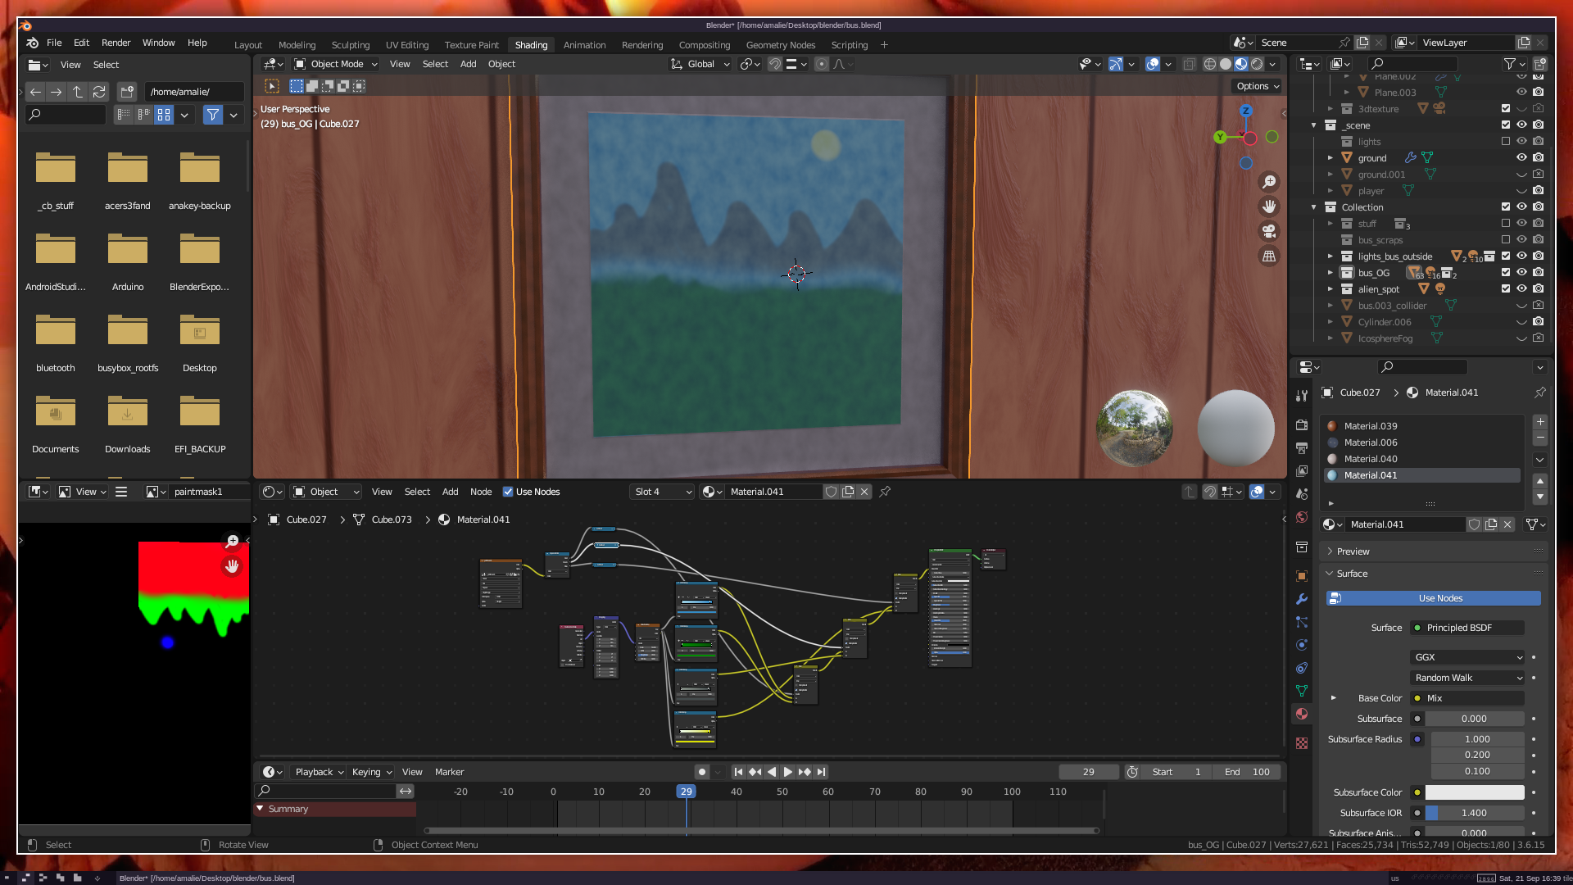The image size is (1573, 885).
Task: Open the Slot 4 dropdown
Action: tap(663, 492)
